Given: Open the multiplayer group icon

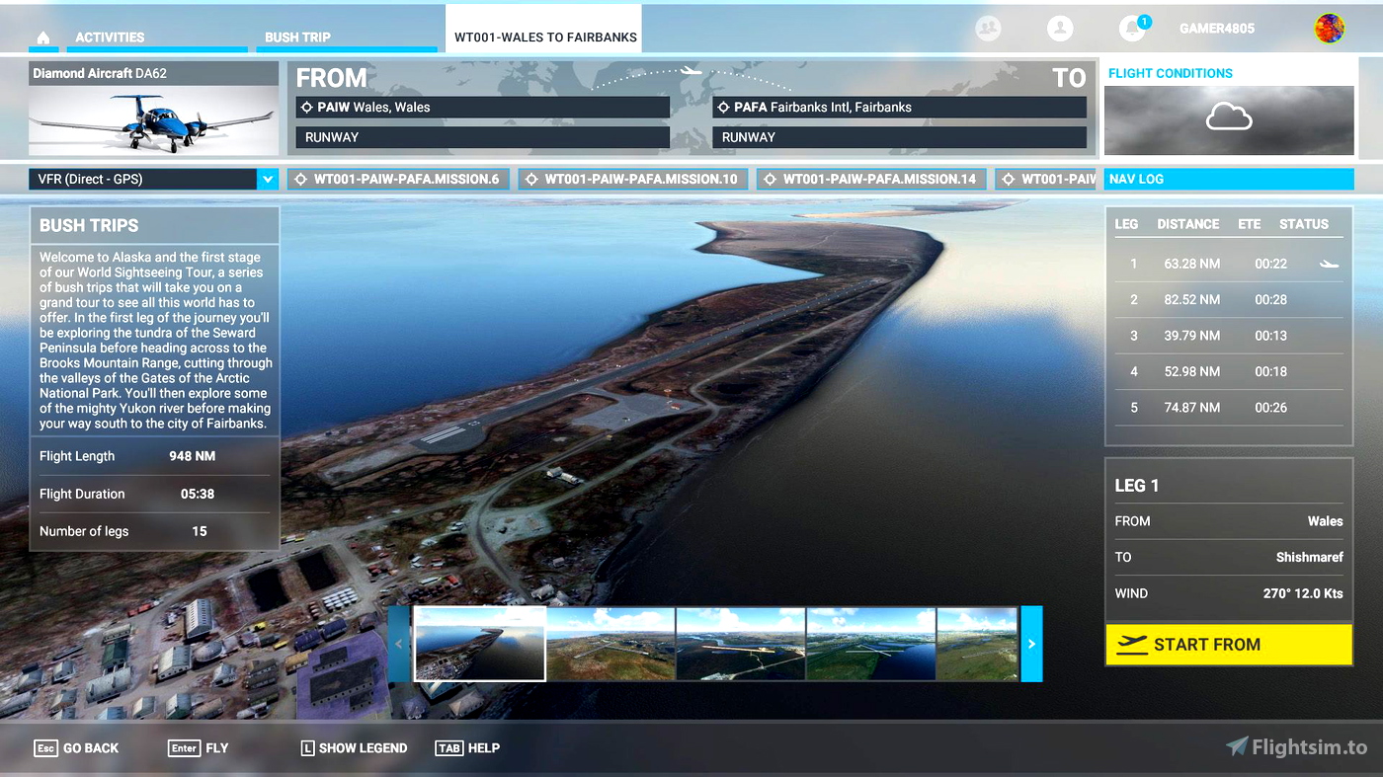Looking at the screenshot, I should [988, 29].
